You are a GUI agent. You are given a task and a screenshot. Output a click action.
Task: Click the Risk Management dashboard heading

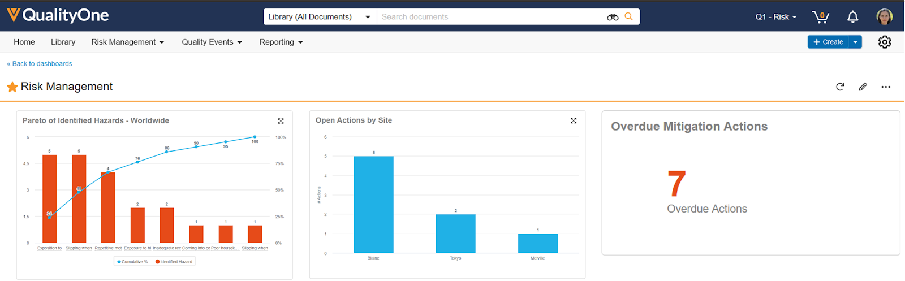(x=67, y=87)
